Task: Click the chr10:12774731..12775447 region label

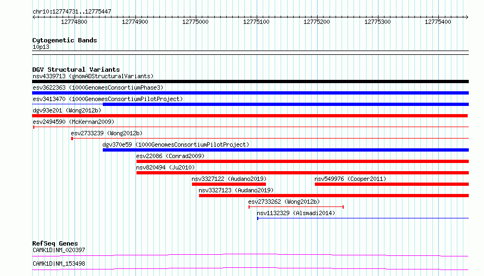Action: pos(72,12)
